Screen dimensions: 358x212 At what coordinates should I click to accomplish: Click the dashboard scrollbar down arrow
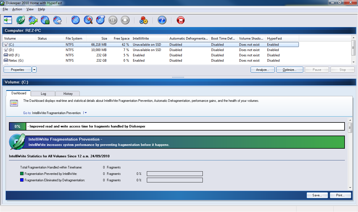[350, 188]
